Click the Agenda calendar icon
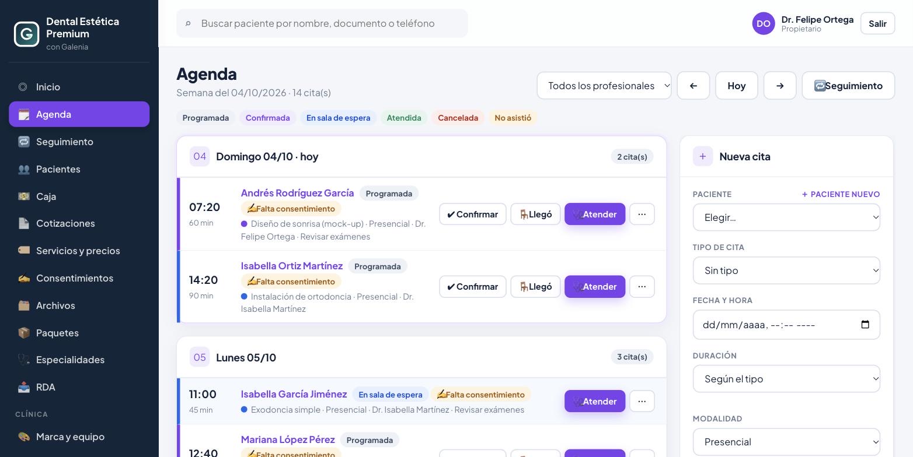913x457 pixels. (x=23, y=114)
